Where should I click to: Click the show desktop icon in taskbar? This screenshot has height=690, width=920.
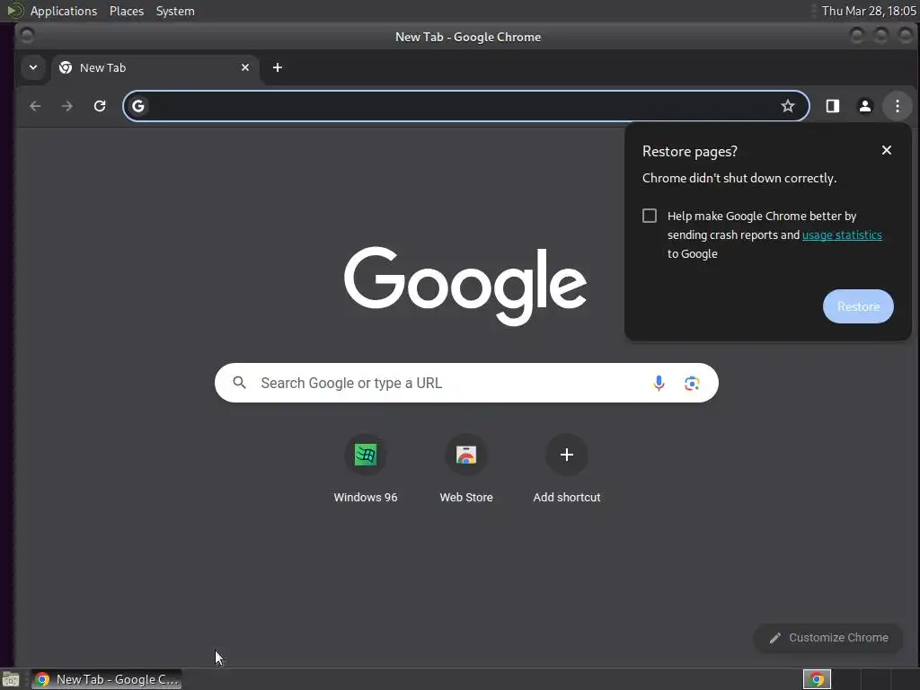click(11, 679)
